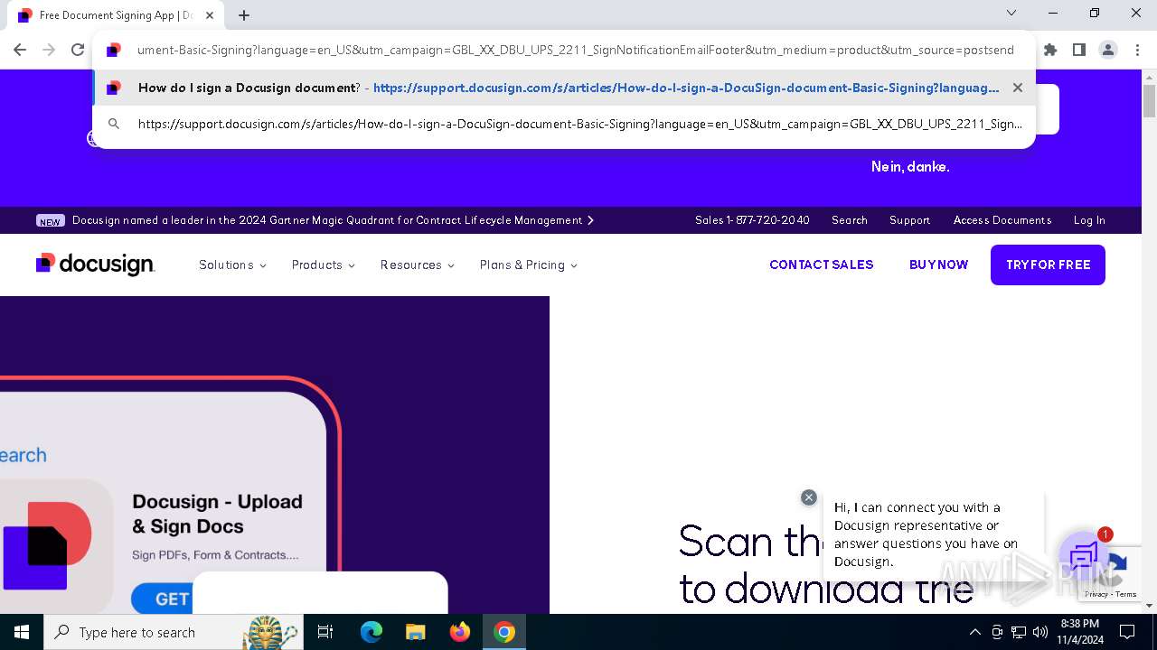
Task: Go to Access Documents
Action: click(1002, 220)
